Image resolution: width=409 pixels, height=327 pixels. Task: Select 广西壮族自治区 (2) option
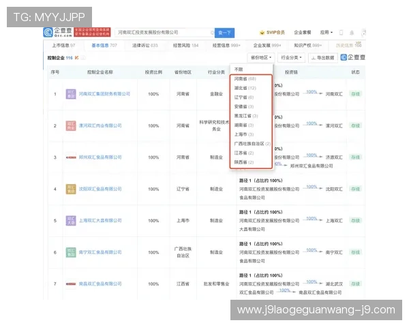pyautogui.click(x=252, y=144)
